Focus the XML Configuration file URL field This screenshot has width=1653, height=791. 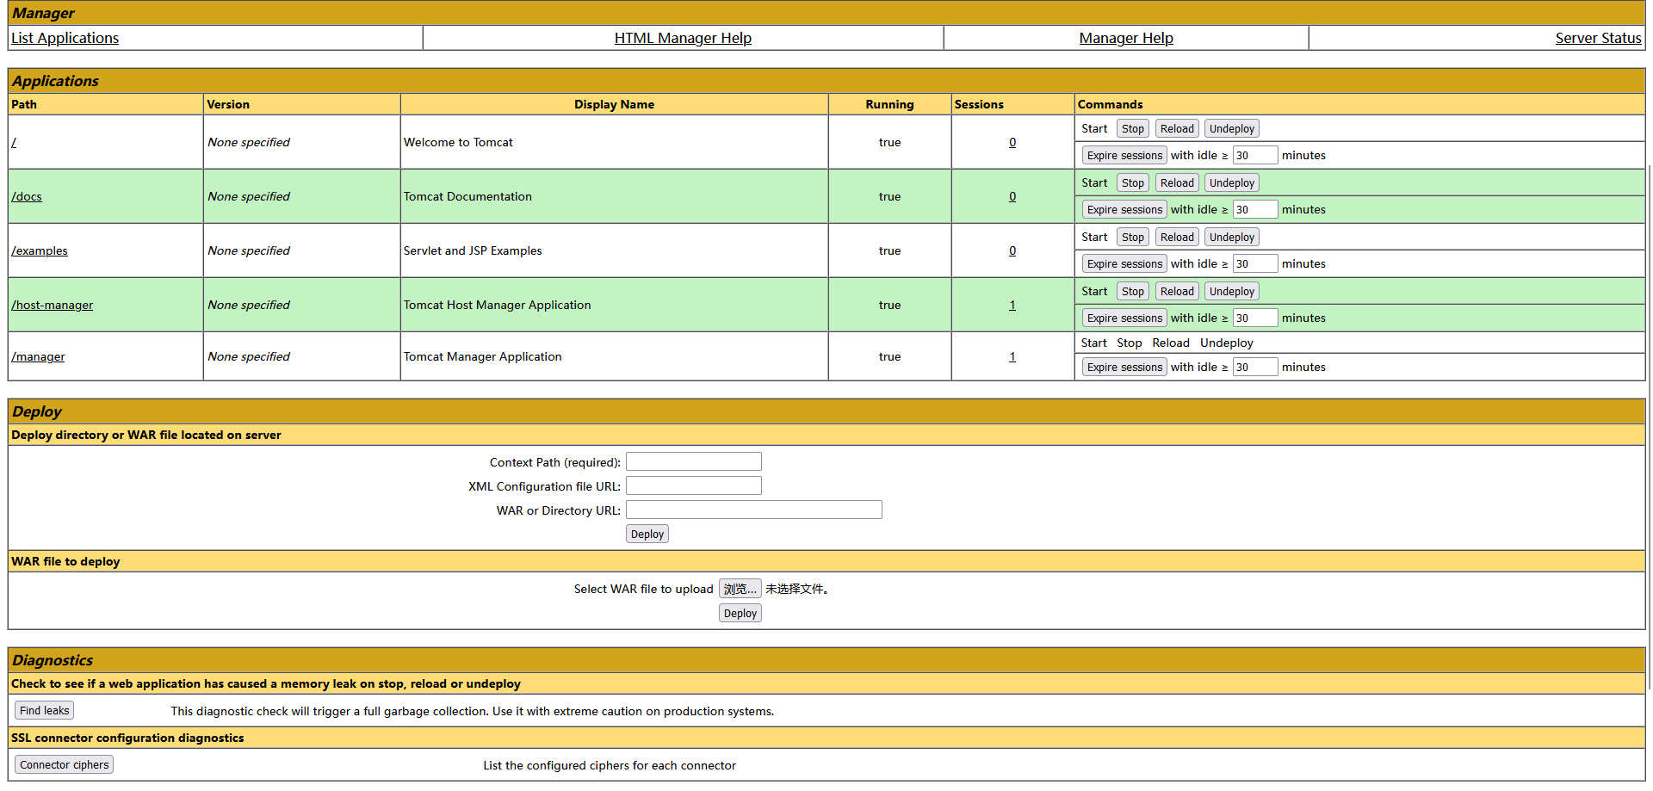694,485
